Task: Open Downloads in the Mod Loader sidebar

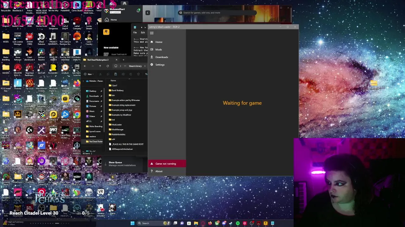Action: point(167,57)
